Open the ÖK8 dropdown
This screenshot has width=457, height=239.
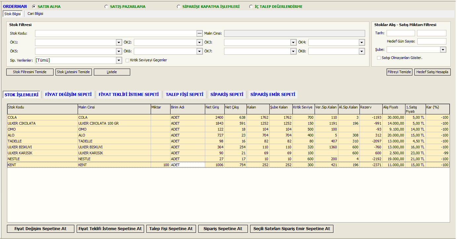362,51
